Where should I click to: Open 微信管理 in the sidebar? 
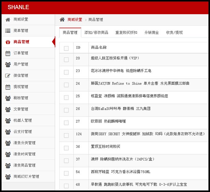click(28, 76)
